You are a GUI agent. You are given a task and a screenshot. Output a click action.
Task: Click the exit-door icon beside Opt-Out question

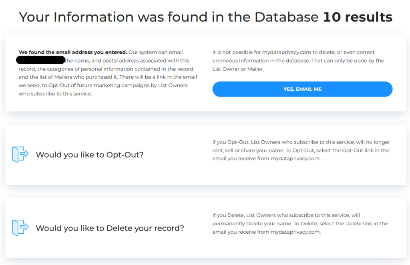point(20,154)
